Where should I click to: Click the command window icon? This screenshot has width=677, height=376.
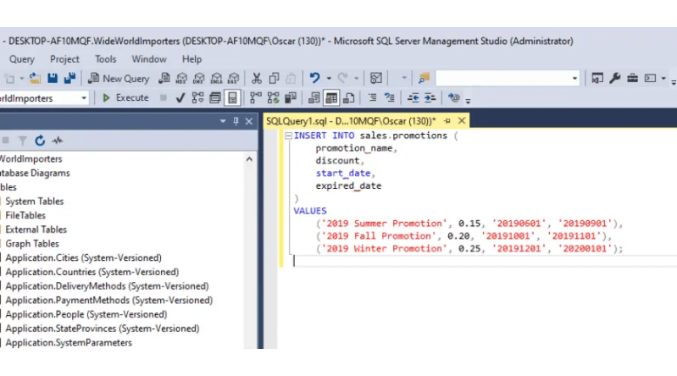pyautogui.click(x=650, y=79)
